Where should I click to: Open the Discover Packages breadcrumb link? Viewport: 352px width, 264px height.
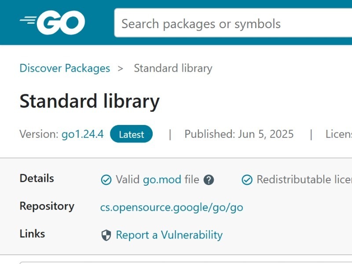65,68
